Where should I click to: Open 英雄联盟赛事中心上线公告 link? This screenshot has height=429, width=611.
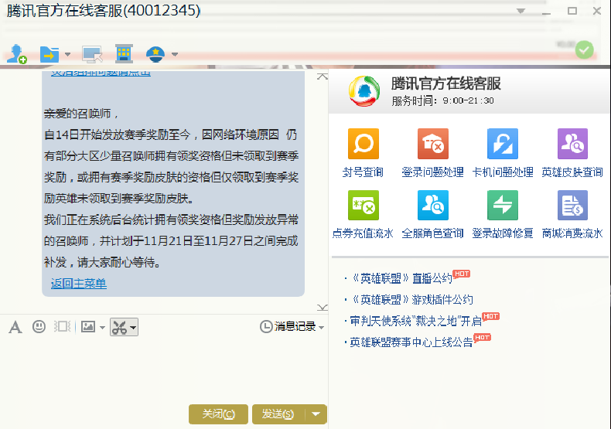coord(411,342)
